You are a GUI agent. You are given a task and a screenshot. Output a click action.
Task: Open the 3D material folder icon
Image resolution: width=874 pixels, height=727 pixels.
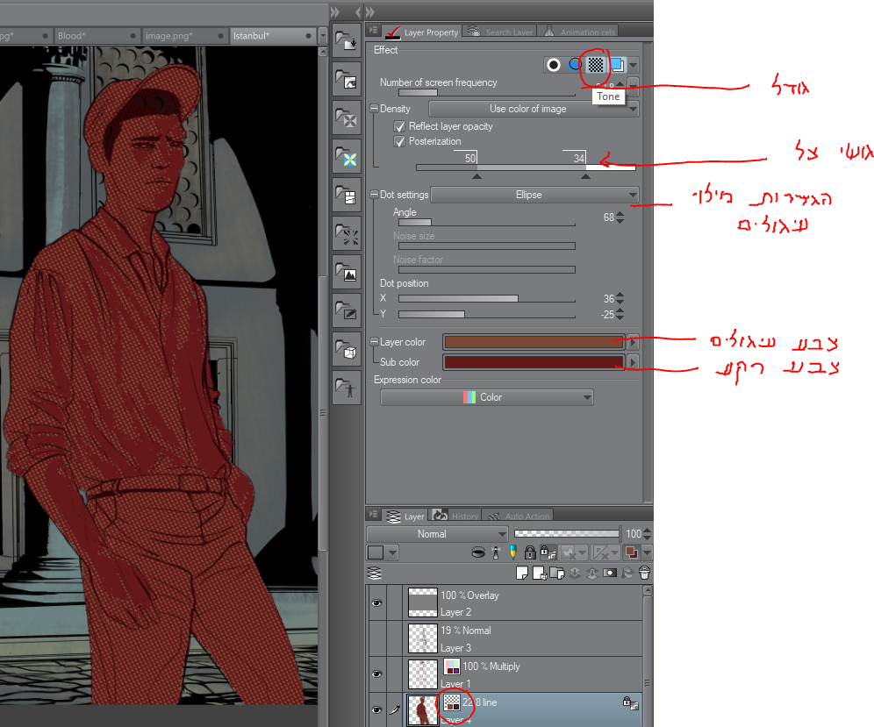click(348, 350)
